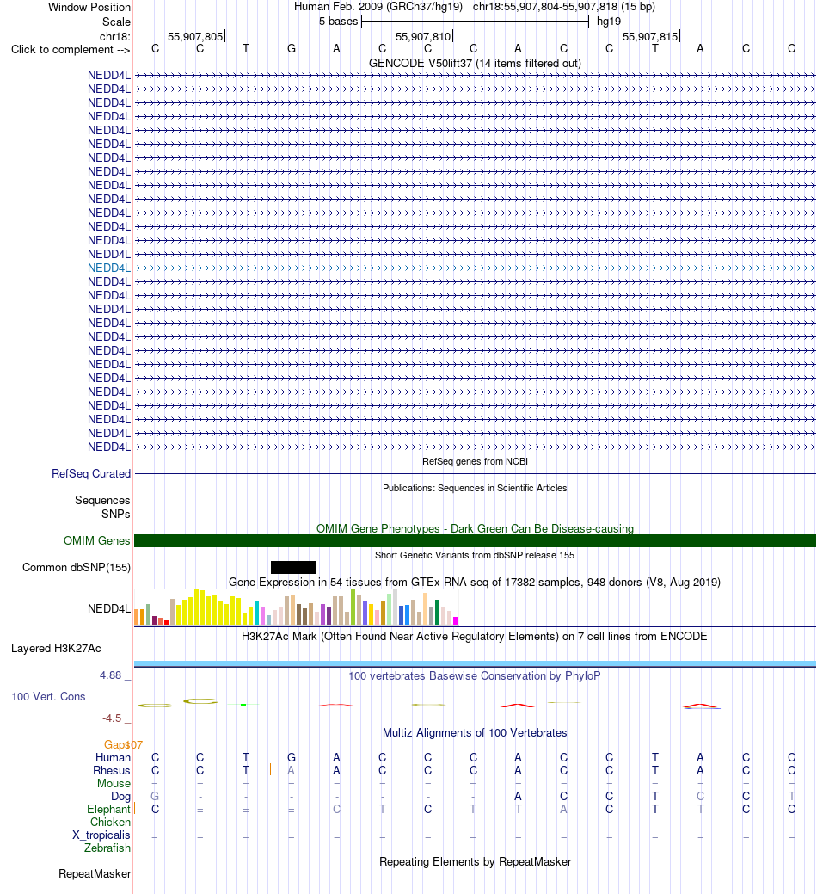Screen dimensions: 817x894
Task: Click the black dbSNP variant block
Action: (x=293, y=567)
